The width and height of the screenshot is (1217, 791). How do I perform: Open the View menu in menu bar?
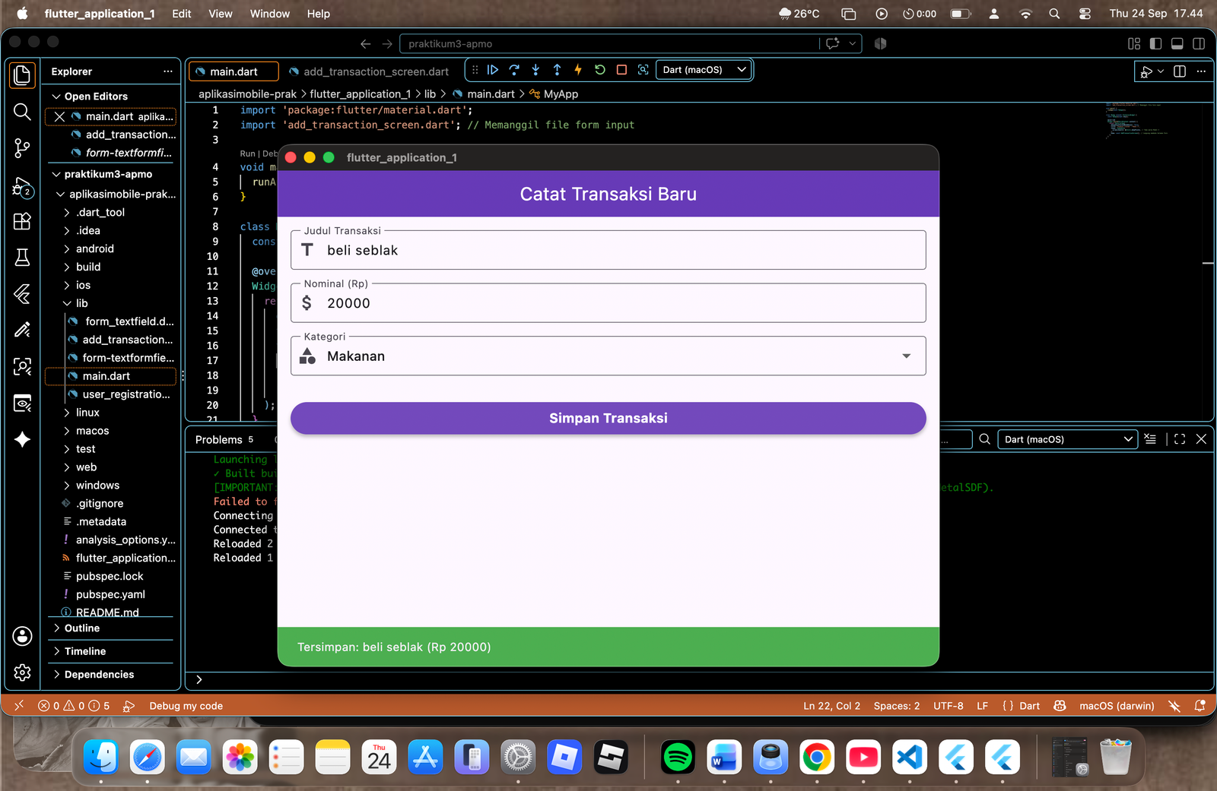point(221,14)
